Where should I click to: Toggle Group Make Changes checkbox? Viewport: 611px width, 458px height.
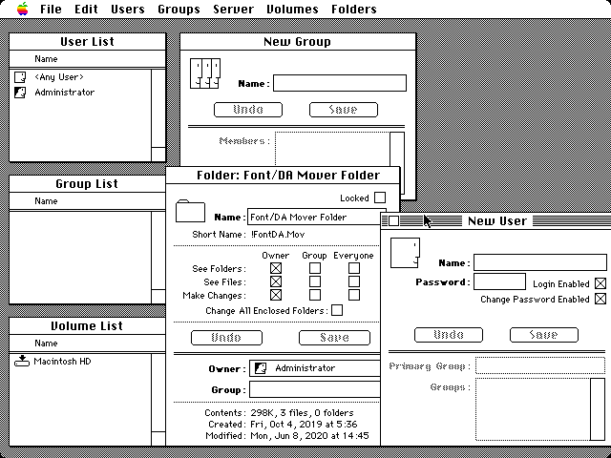click(x=314, y=295)
